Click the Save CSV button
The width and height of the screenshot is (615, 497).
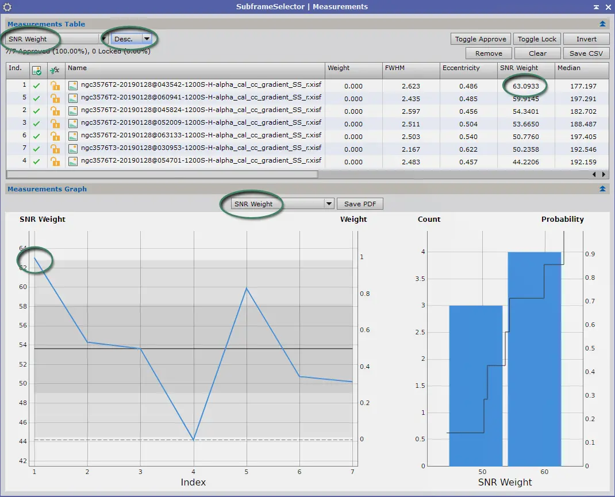(x=586, y=53)
